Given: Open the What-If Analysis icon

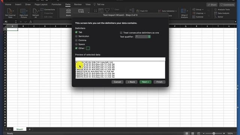Looking at the screenshot, I should (x=183, y=11).
